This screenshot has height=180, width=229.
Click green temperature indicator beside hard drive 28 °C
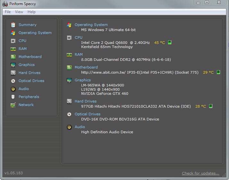[x=211, y=106]
